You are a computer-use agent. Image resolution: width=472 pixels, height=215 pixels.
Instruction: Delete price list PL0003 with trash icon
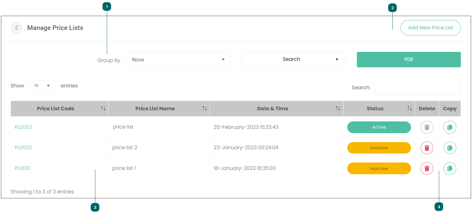[427, 127]
